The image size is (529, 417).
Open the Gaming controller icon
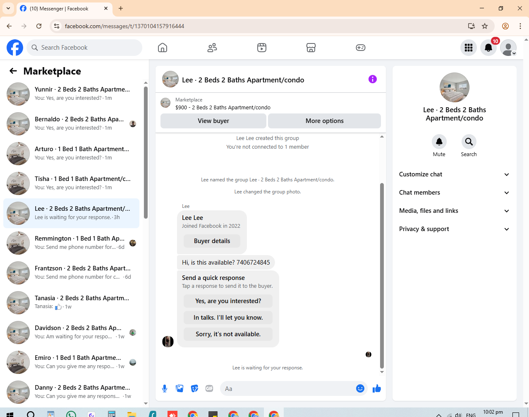361,48
